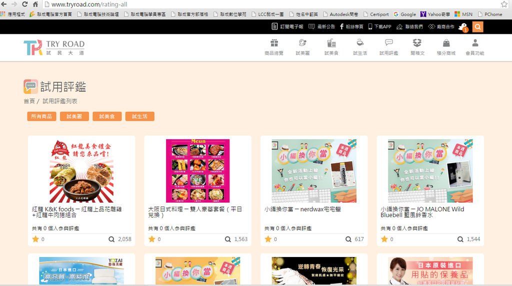Open 廠商合作 partnership link
The height and width of the screenshot is (286, 512).
coord(441,27)
